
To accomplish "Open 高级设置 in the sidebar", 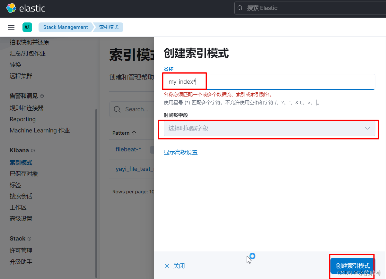I will (x=21, y=219).
